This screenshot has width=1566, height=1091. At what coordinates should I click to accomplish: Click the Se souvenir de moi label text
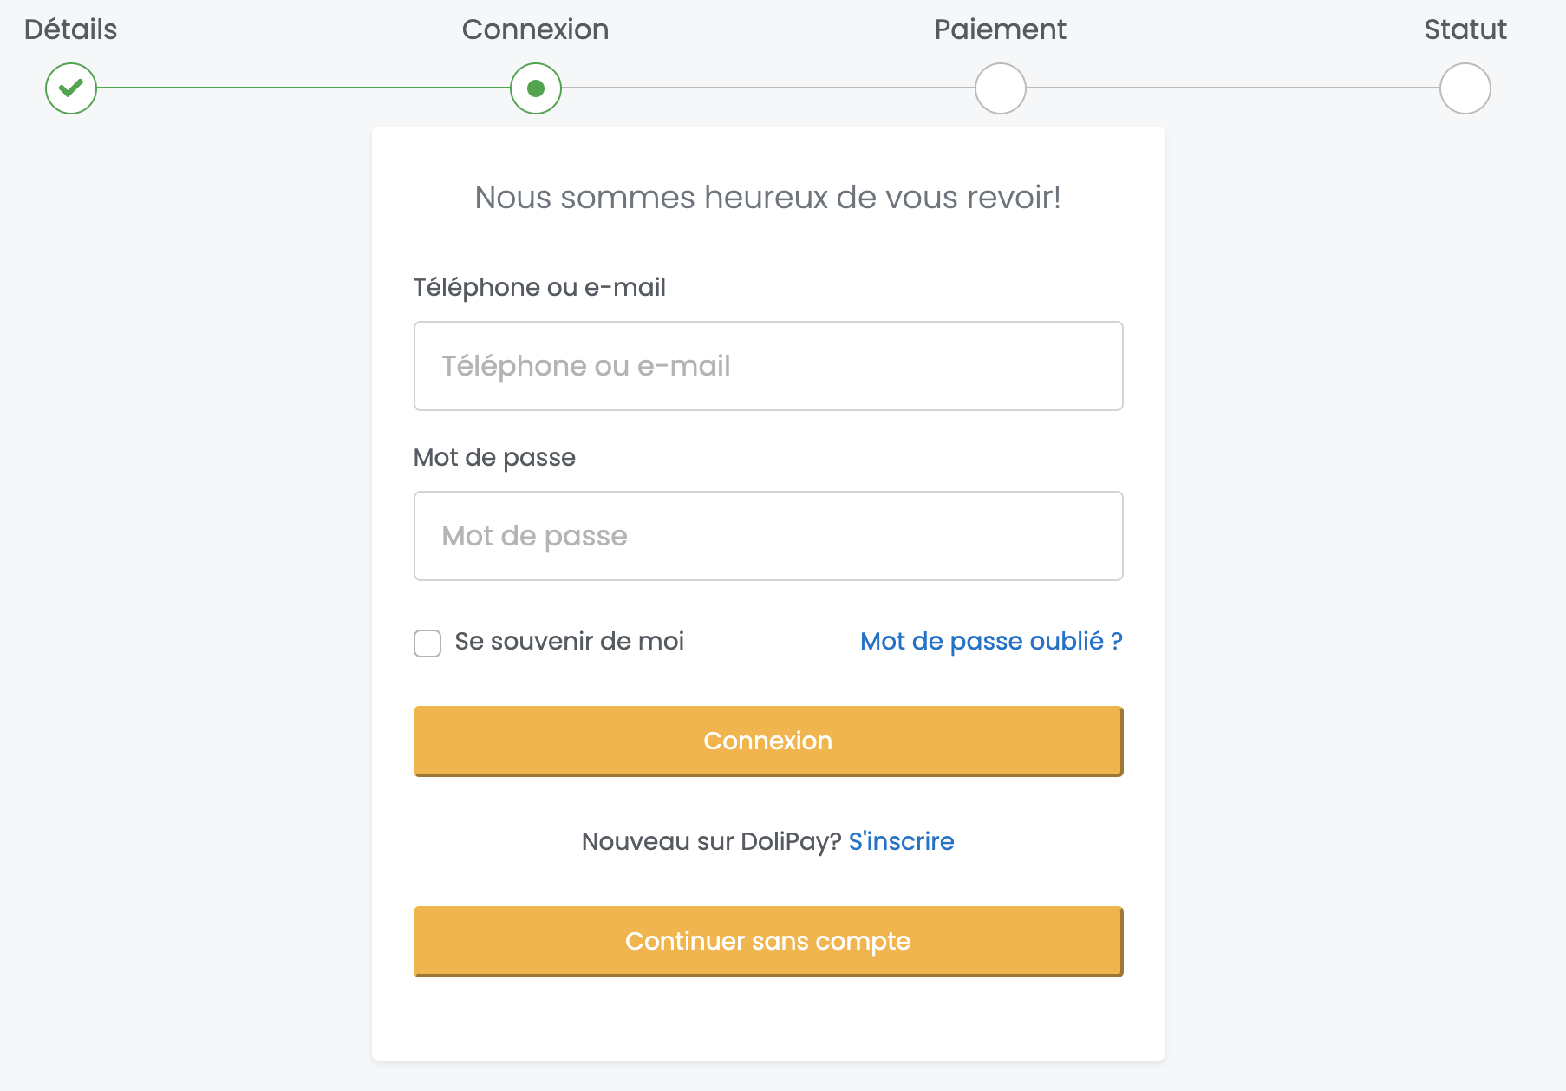(x=570, y=642)
